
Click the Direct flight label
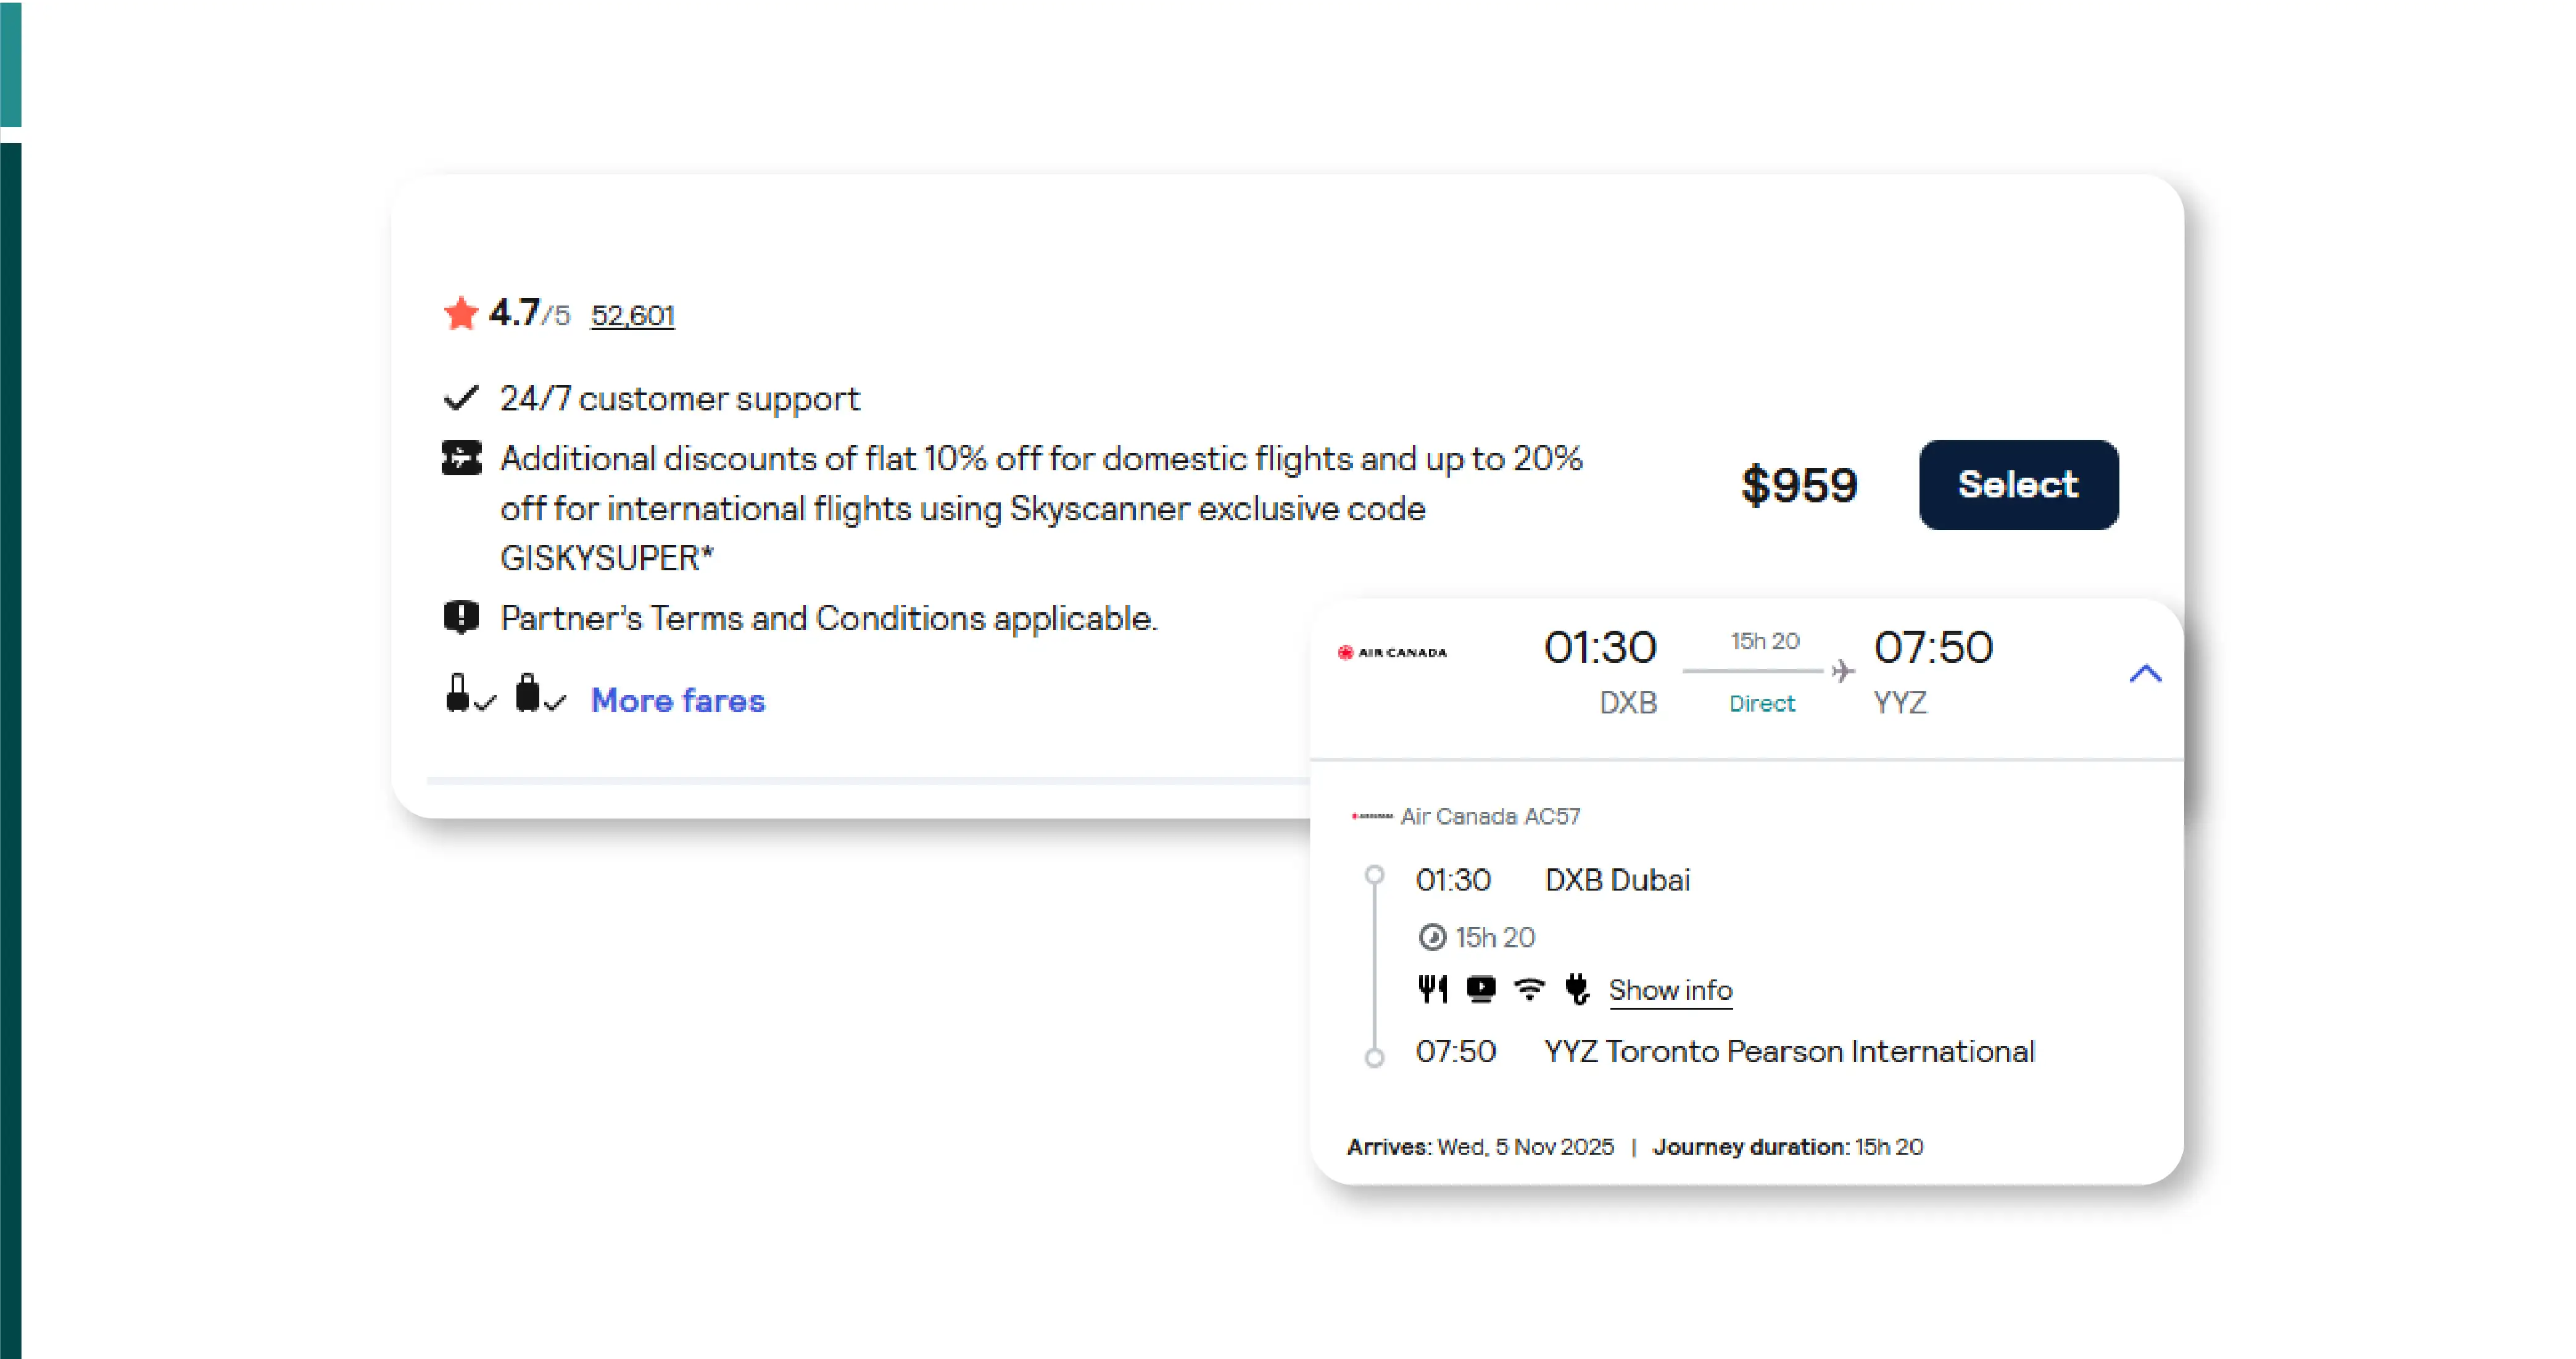click(x=1762, y=703)
